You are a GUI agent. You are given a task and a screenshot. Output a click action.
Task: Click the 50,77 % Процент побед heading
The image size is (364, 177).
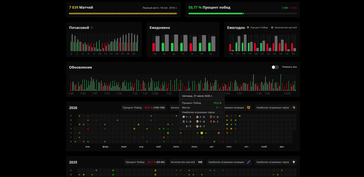(209, 7)
